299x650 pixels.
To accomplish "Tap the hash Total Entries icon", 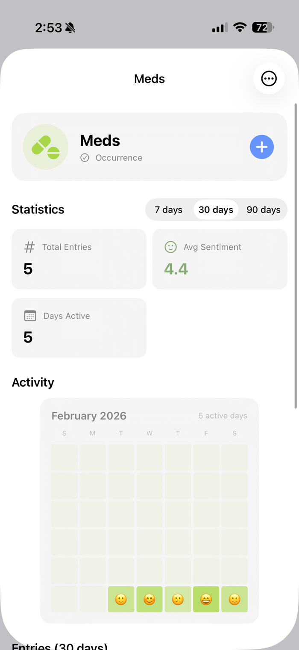I will pyautogui.click(x=29, y=247).
